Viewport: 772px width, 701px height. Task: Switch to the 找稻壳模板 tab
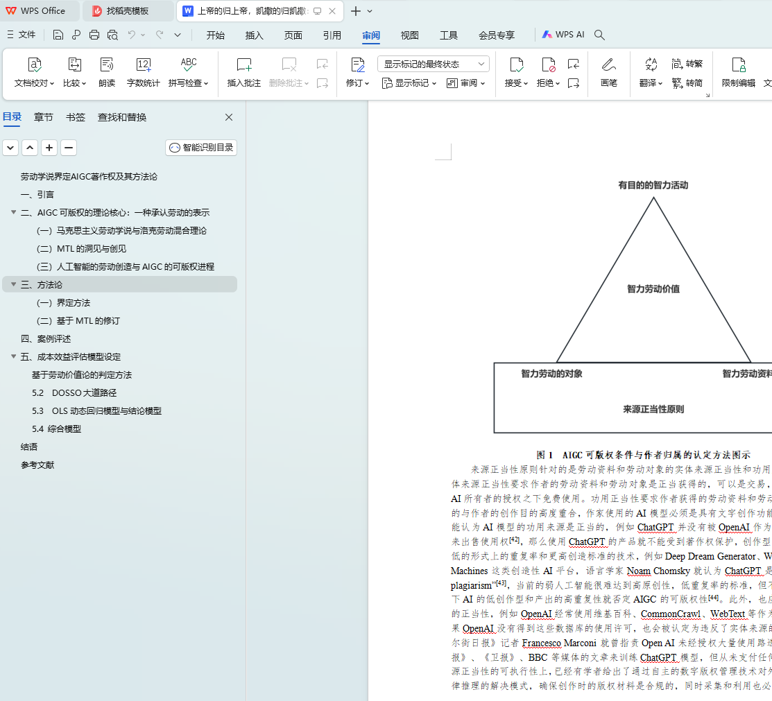[x=128, y=11]
